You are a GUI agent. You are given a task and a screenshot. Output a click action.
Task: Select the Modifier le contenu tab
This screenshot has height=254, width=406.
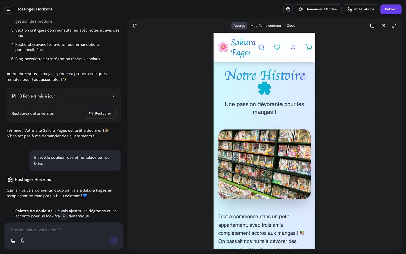(x=266, y=26)
